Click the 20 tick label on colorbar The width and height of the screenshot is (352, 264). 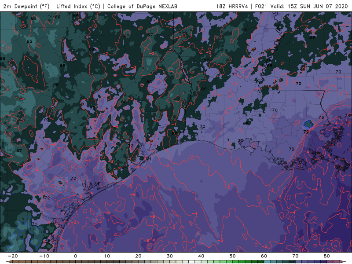(138, 256)
